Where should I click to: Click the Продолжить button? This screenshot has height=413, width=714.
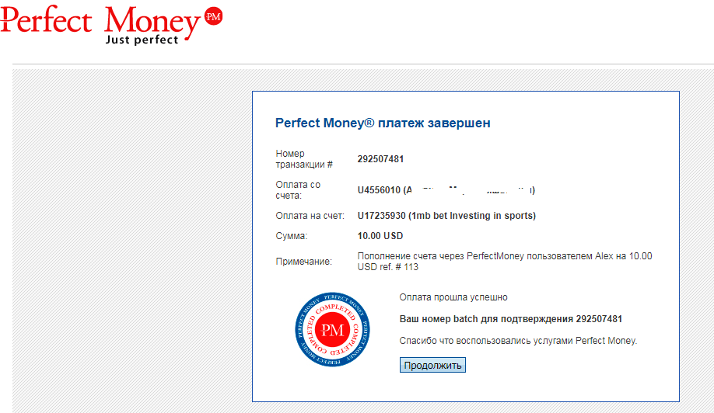(x=432, y=365)
